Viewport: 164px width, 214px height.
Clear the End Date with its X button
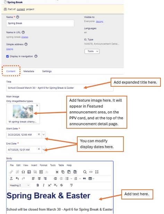[x=39, y=149]
